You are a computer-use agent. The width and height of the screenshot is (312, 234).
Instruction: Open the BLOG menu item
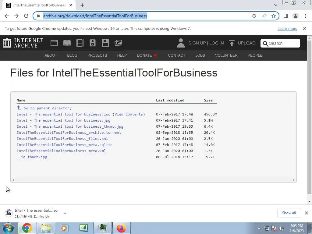[72, 55]
